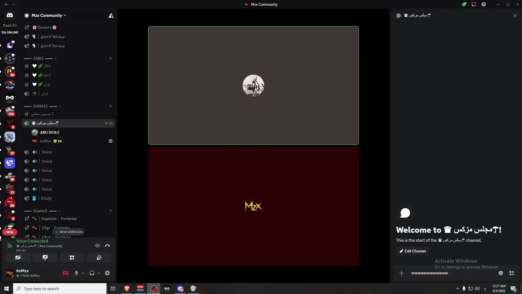The image size is (522, 294).
Task: Open ImMzx user avatar status menu
Action: 10,273
